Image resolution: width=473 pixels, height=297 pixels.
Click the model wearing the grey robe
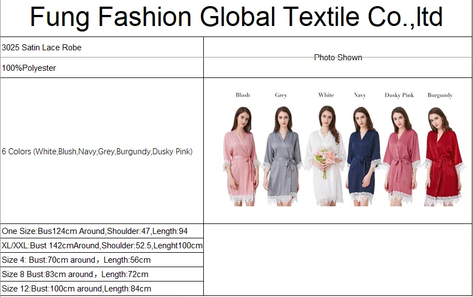(282, 156)
